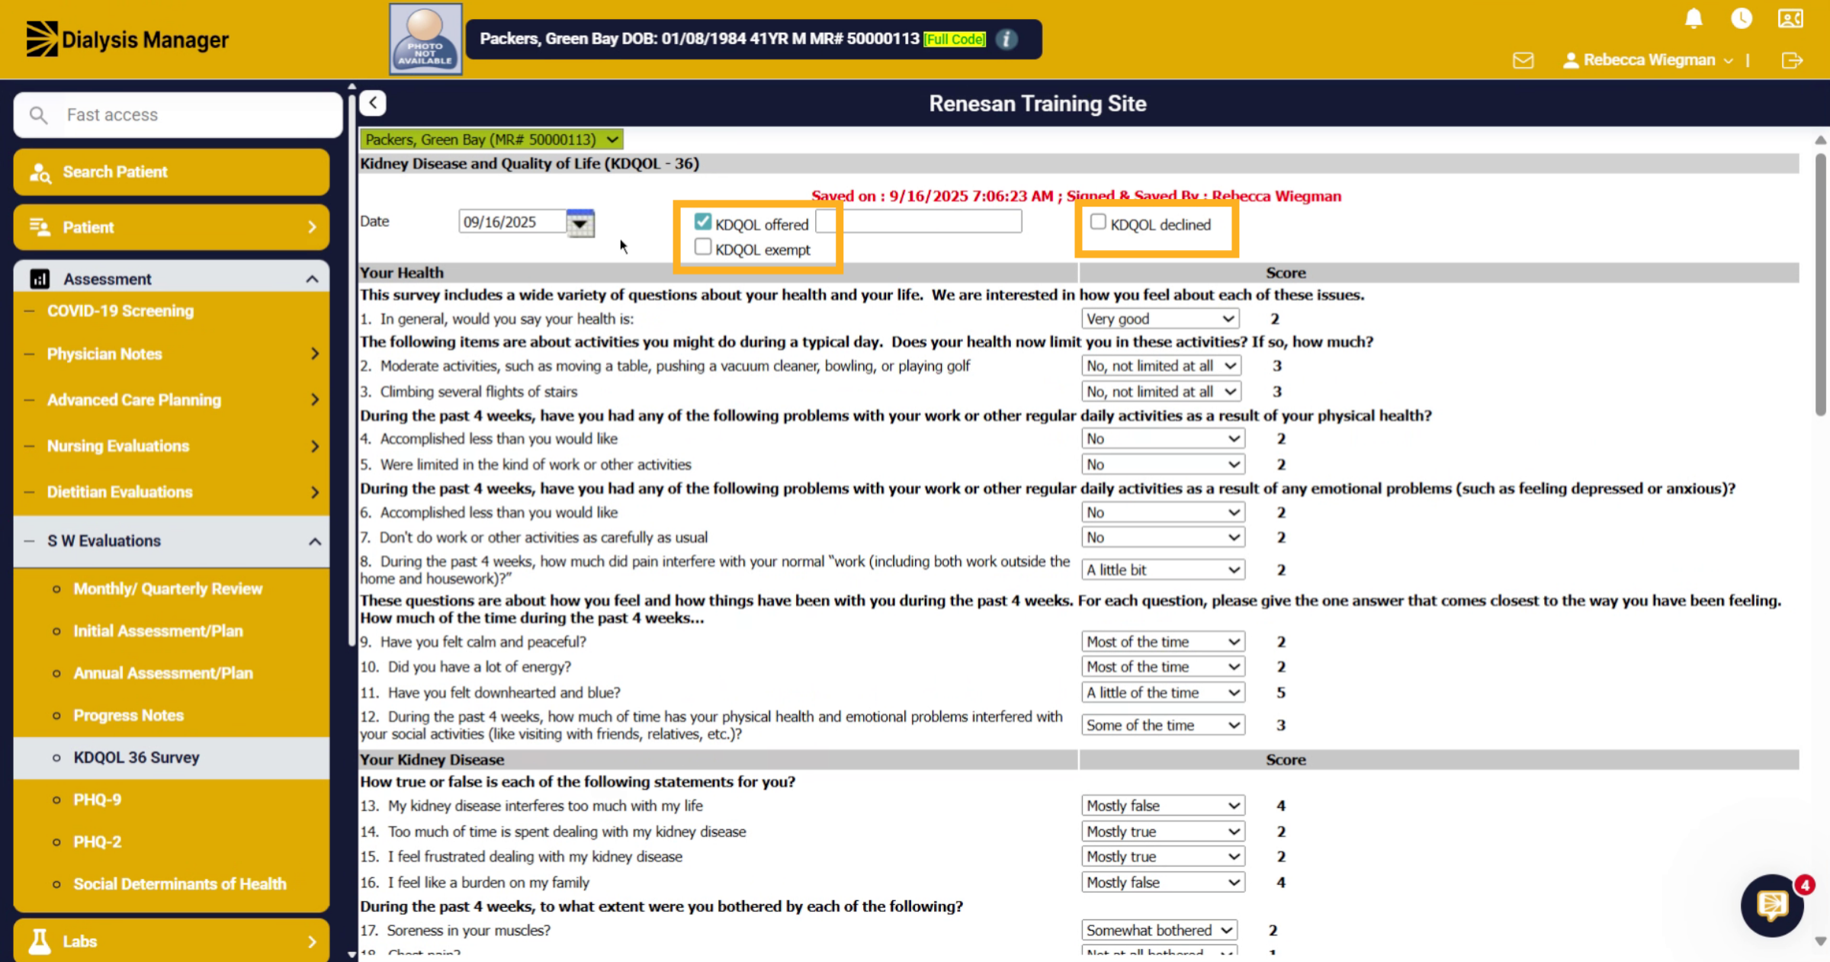Click the clock icon in header

(1742, 18)
